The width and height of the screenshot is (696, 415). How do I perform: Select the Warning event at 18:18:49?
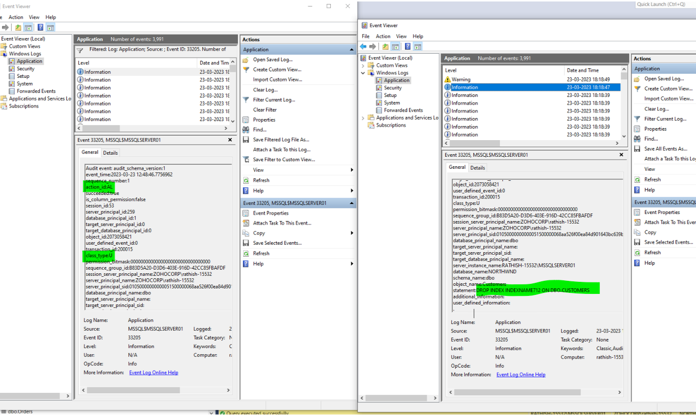(532, 79)
